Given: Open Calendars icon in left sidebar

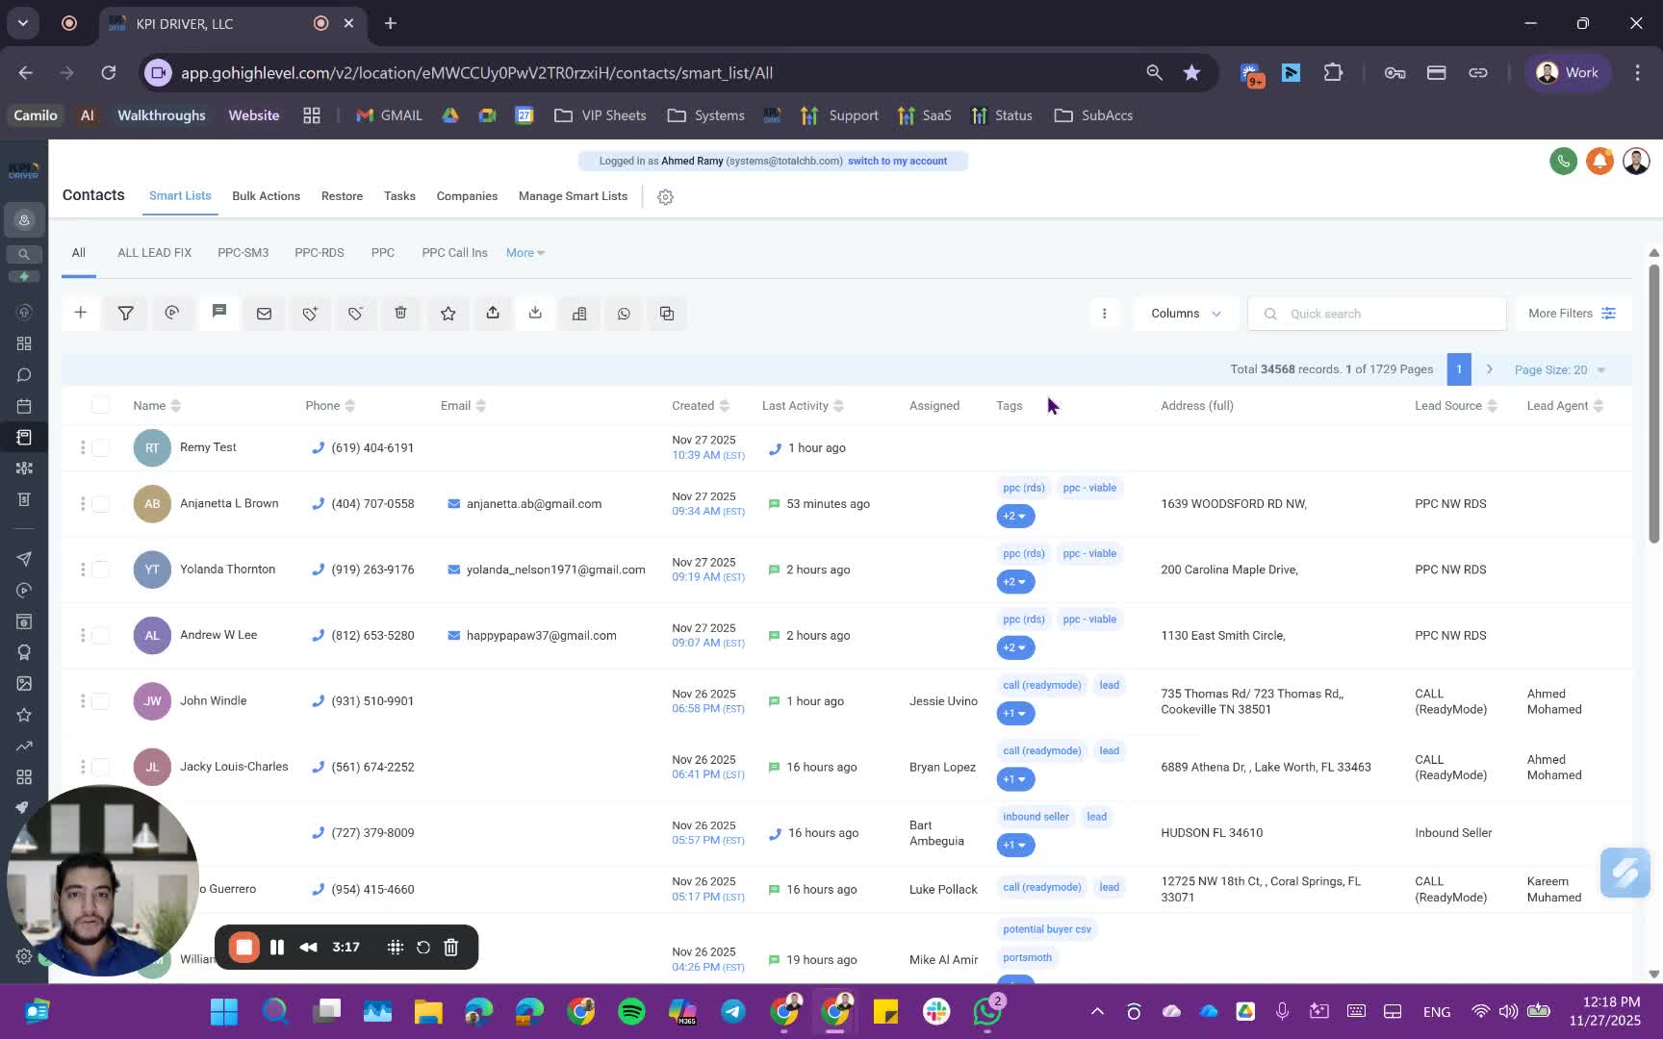Looking at the screenshot, I should click(x=24, y=406).
